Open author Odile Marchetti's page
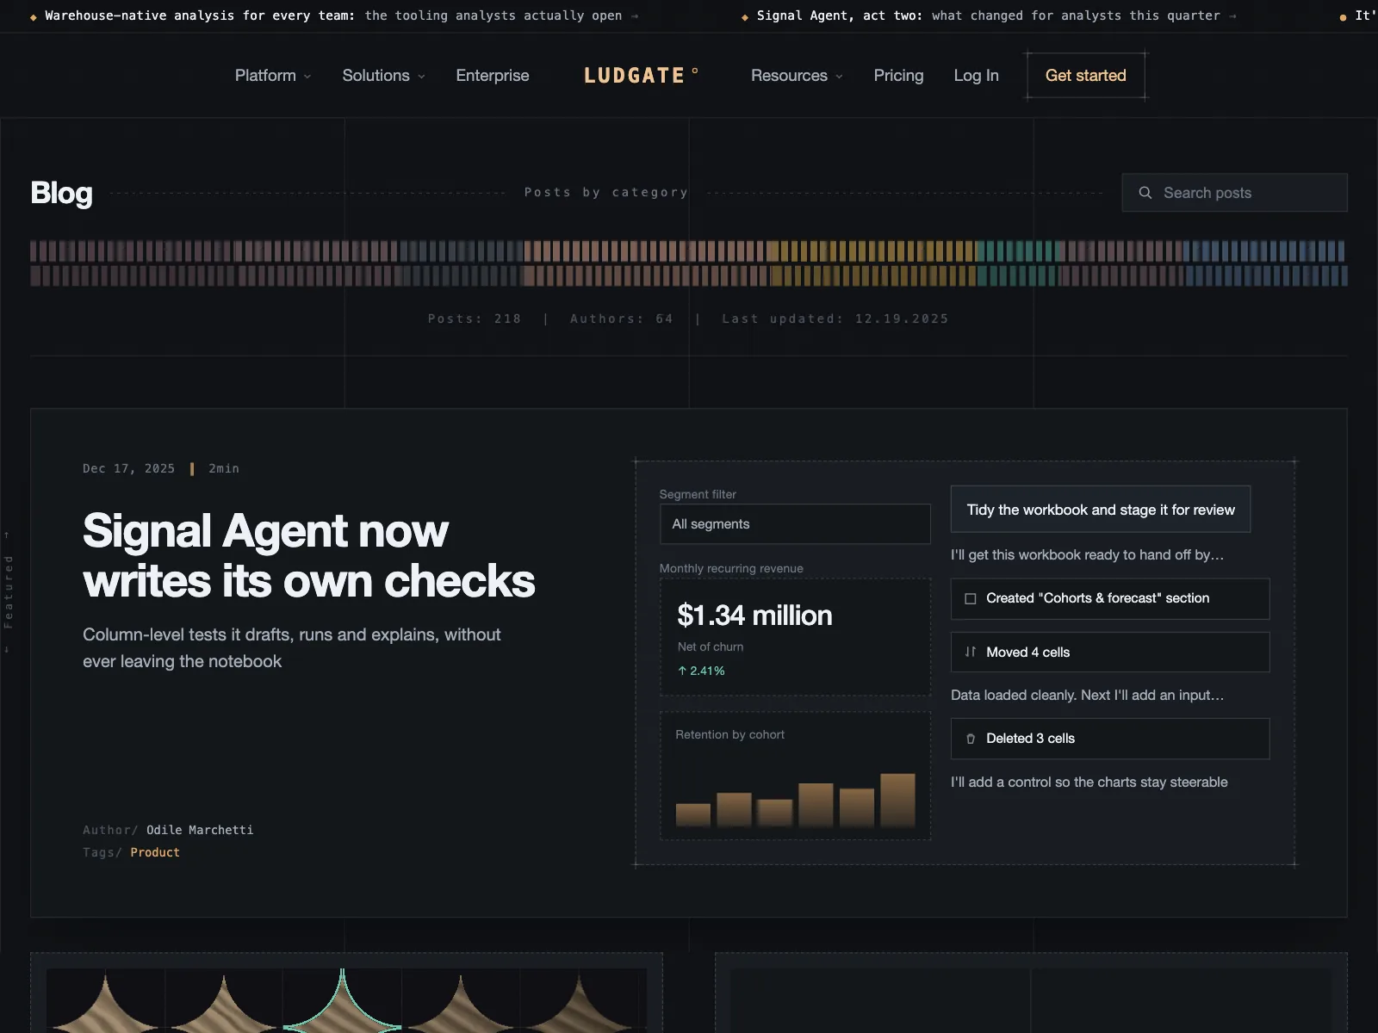 click(x=200, y=830)
